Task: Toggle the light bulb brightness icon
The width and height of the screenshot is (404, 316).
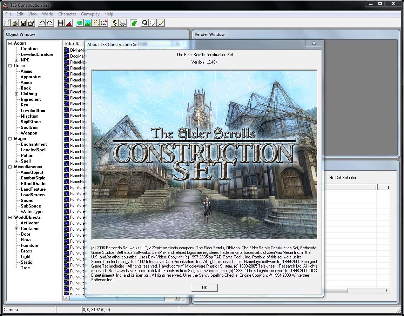Action: [115, 23]
